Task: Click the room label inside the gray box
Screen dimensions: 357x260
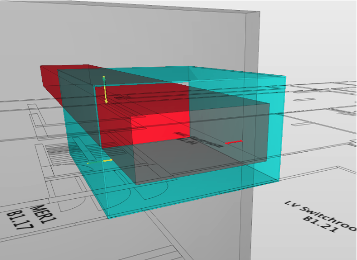Action: 199,141
